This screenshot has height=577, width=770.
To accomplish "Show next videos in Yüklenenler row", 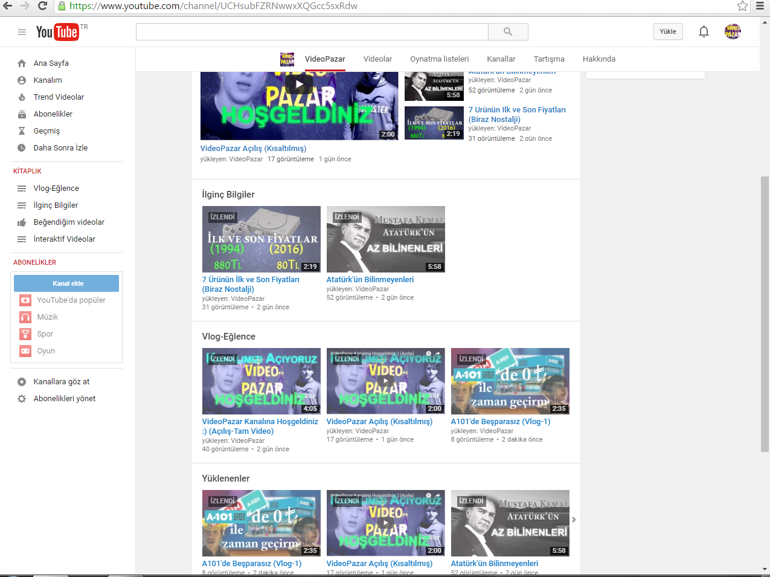I will click(x=574, y=520).
